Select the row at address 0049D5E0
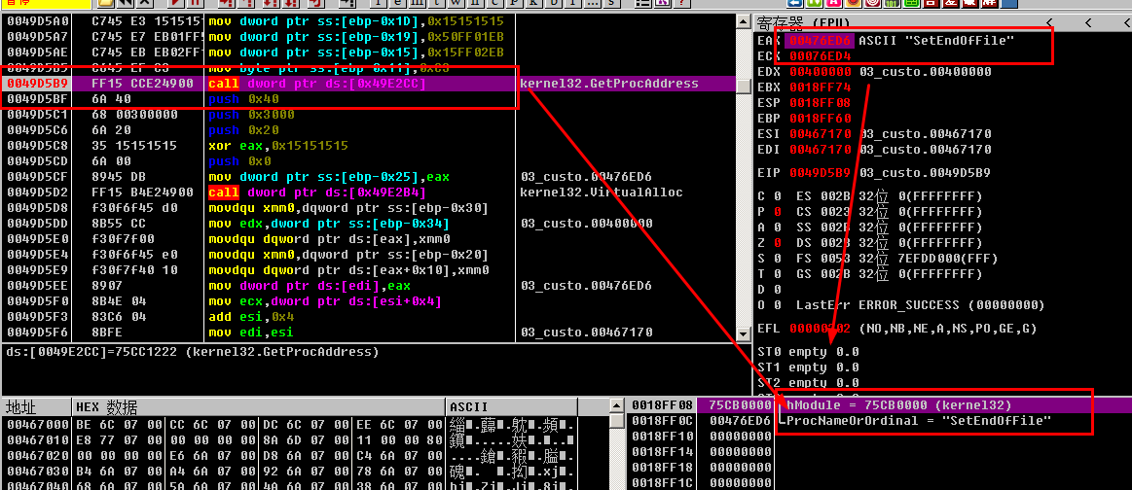Viewport: 1132px width, 490px height. (368, 239)
